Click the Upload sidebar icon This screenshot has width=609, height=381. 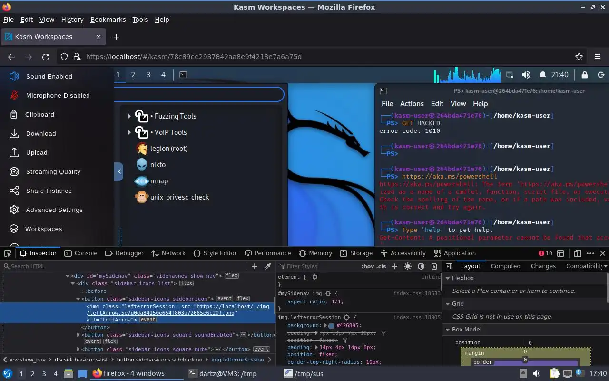pos(14,152)
